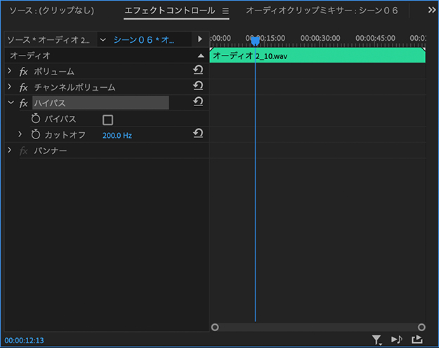Toggle the ハイパス fx effect on/off
Image resolution: width=439 pixels, height=348 pixels.
point(23,103)
